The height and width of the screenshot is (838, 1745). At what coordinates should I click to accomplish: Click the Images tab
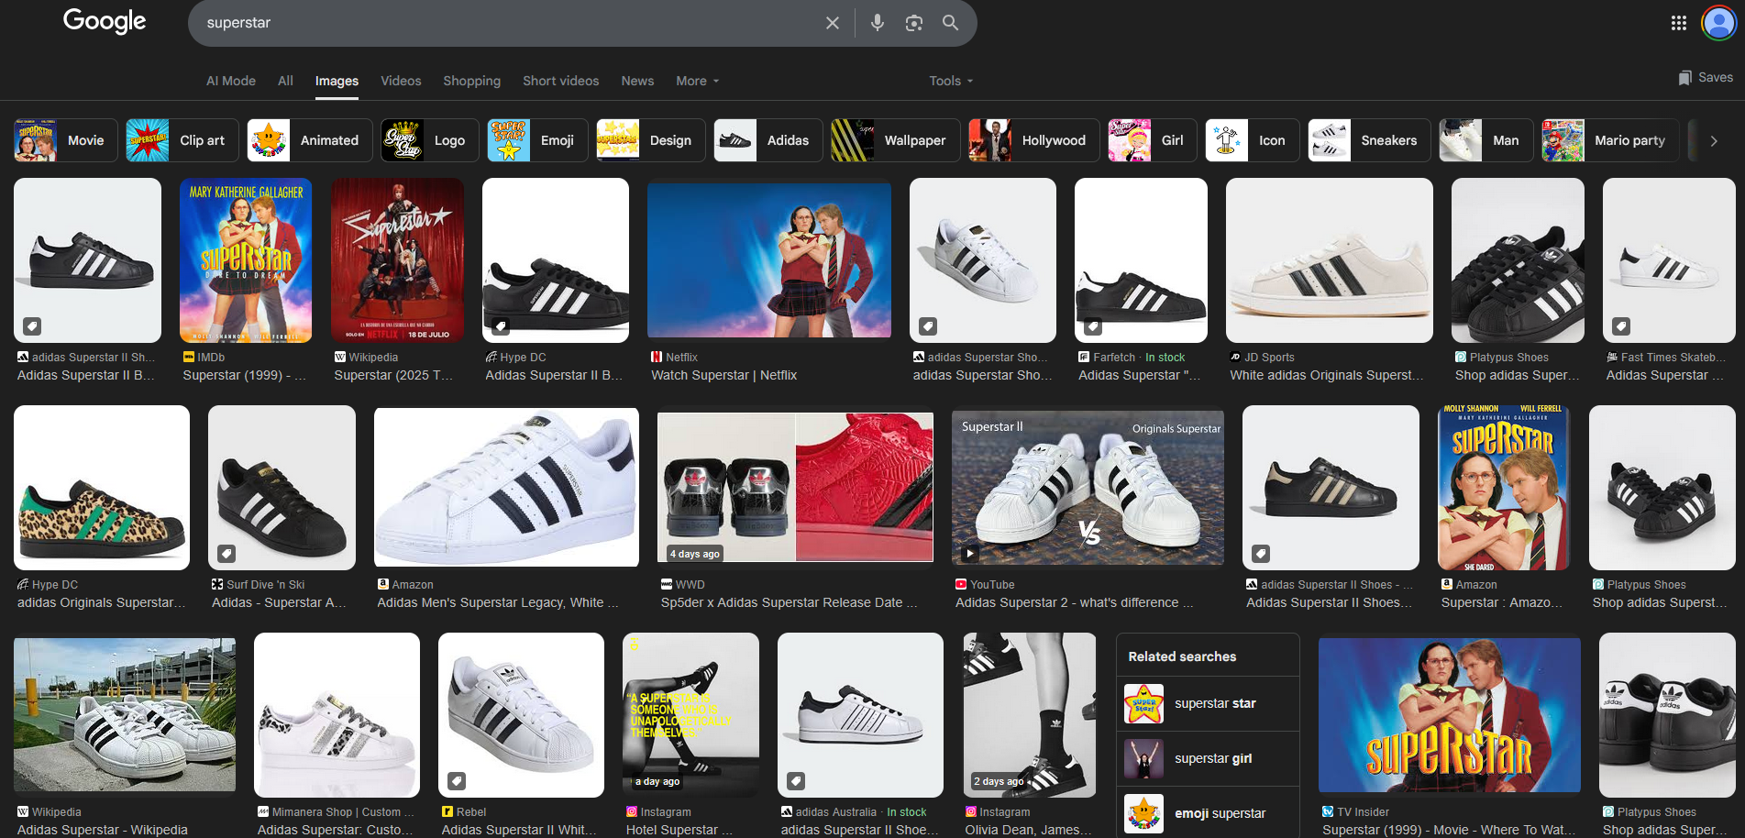337,82
